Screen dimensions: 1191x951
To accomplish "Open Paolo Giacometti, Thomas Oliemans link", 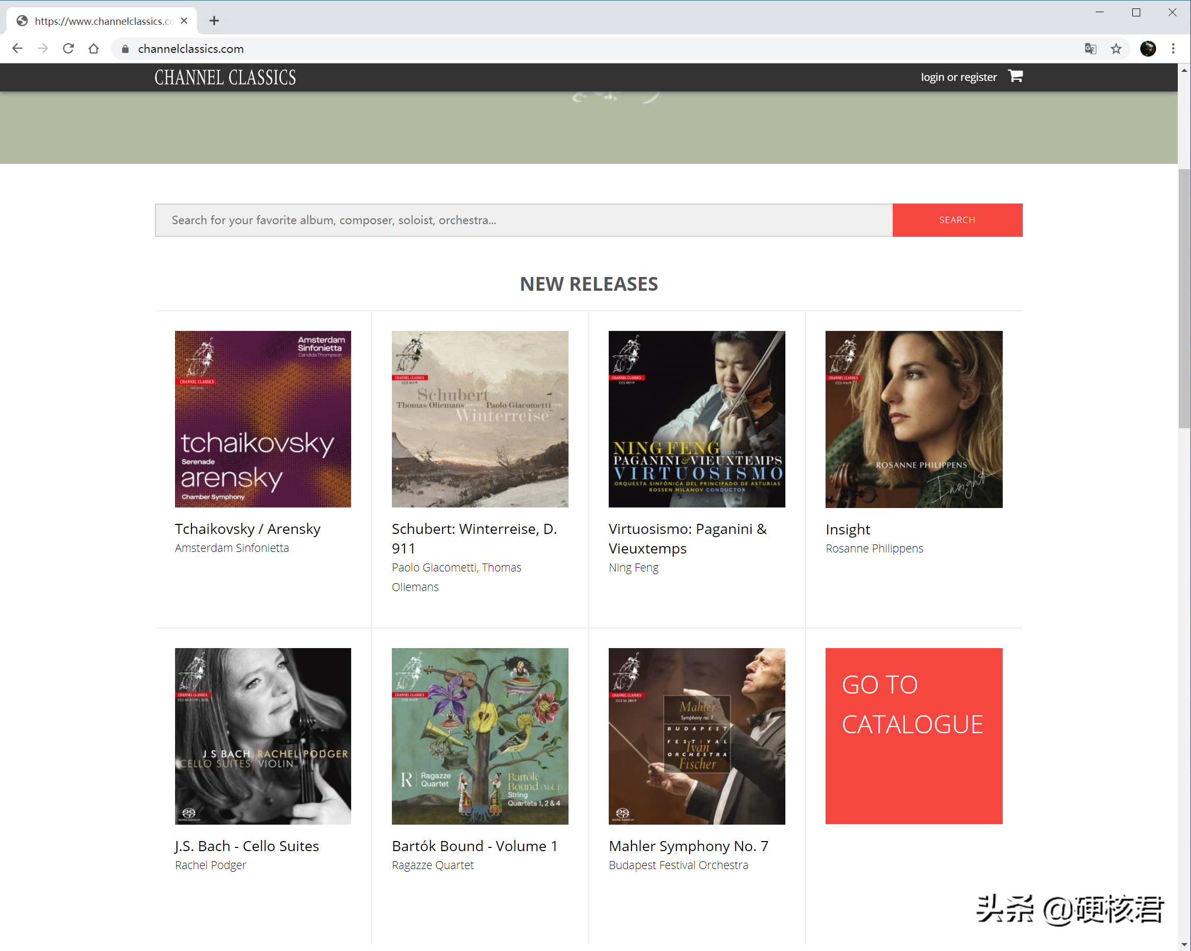I will pyautogui.click(x=457, y=577).
